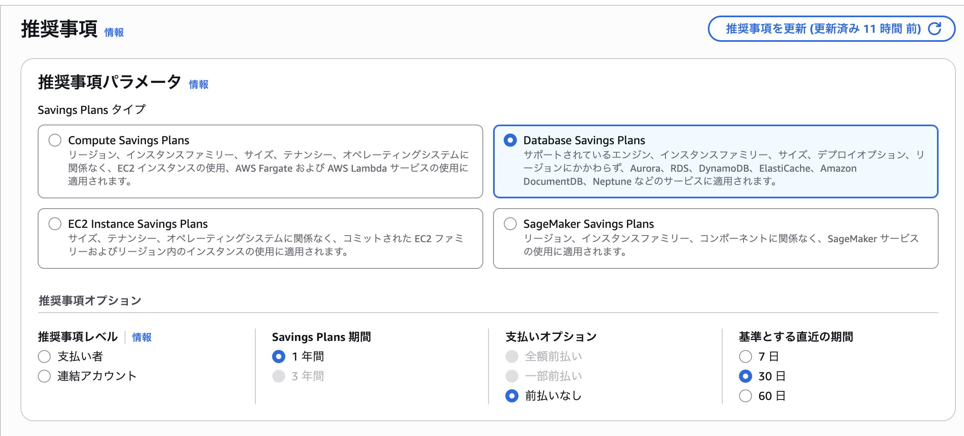Select the 支払い者 recommendation level

[x=44, y=357]
